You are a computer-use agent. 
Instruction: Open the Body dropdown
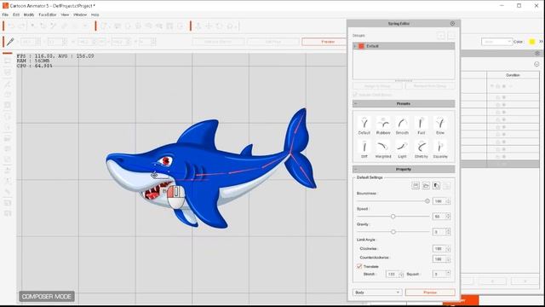[377, 293]
